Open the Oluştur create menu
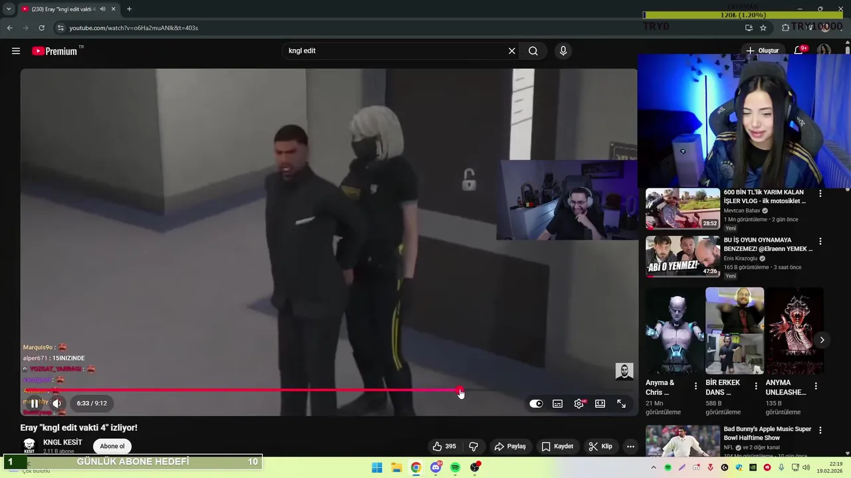 coord(762,51)
